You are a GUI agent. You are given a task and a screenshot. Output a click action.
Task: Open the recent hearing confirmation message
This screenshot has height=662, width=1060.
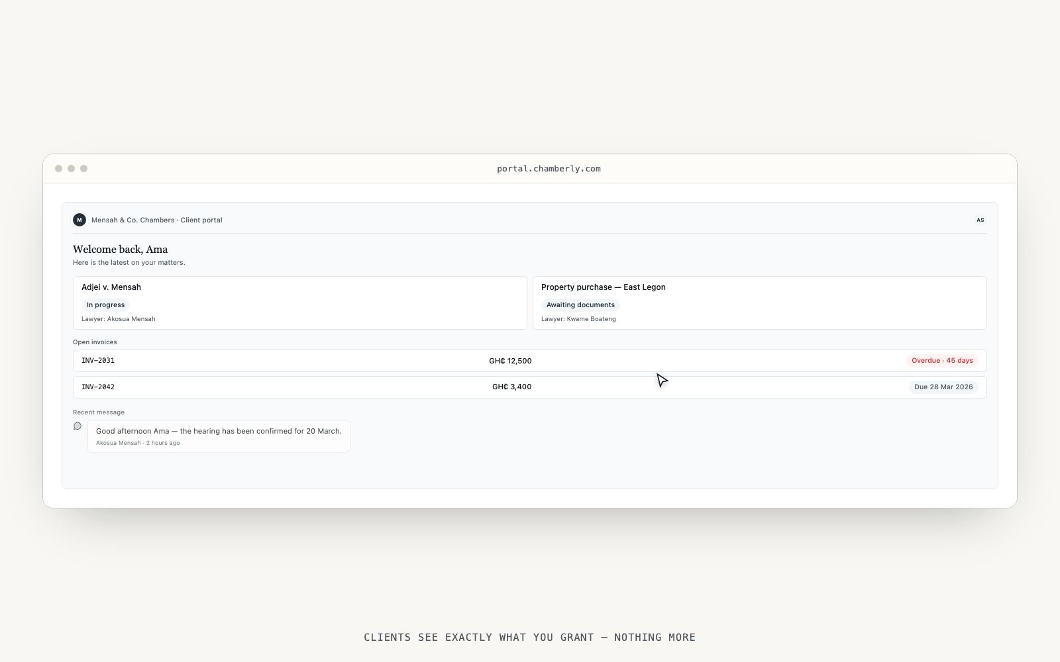(x=219, y=436)
